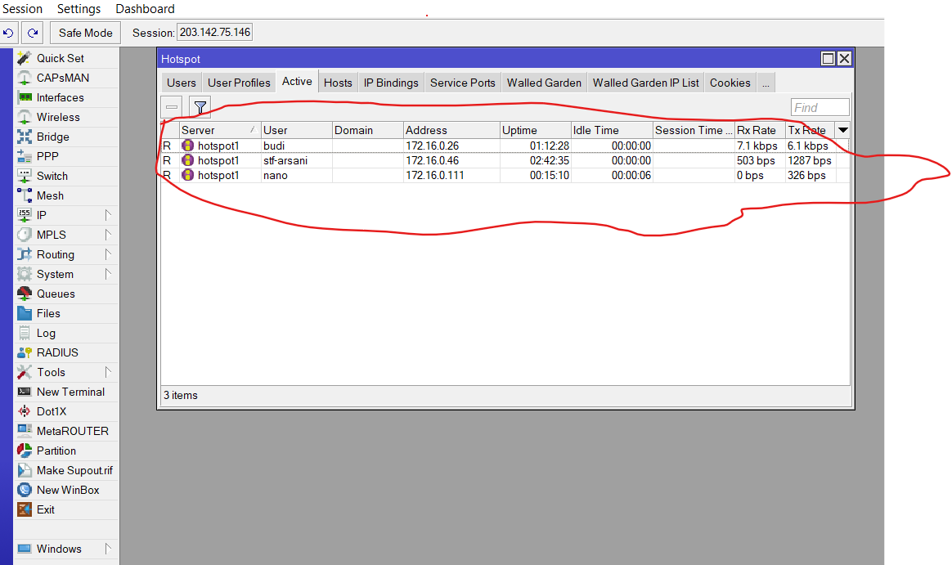Switch to the Service Ports tab
952x565 pixels.
[463, 83]
